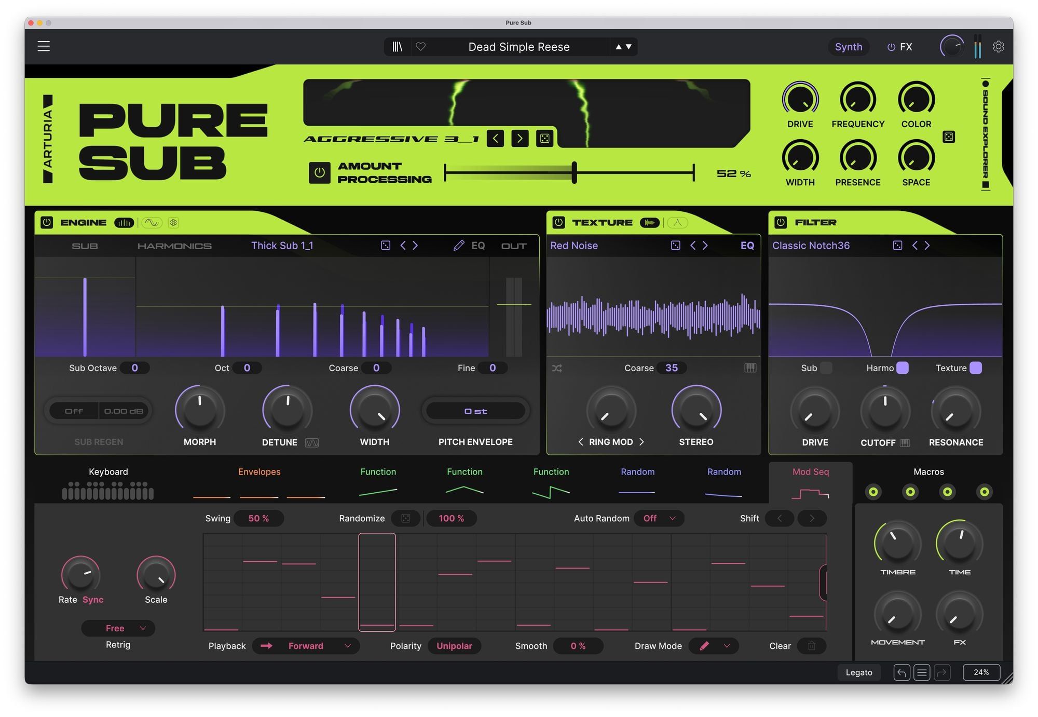Select the Engine sine wave mode icon
1038x717 pixels.
[x=152, y=223]
